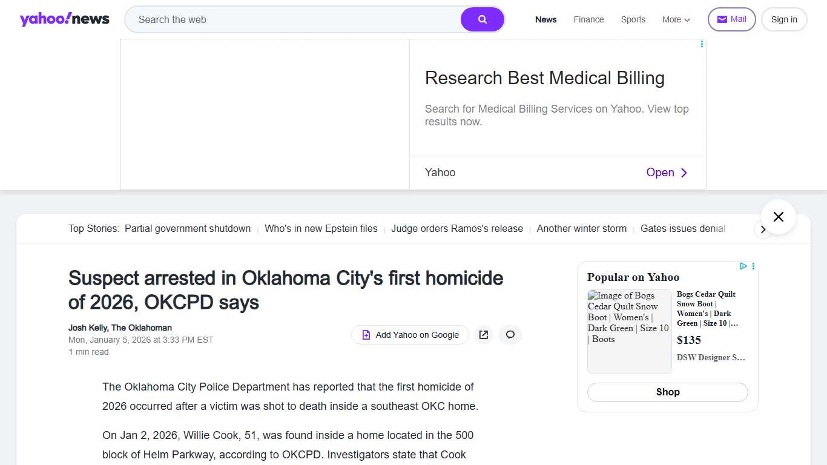Click the search magnifying glass icon
The width and height of the screenshot is (827, 465).
482,19
